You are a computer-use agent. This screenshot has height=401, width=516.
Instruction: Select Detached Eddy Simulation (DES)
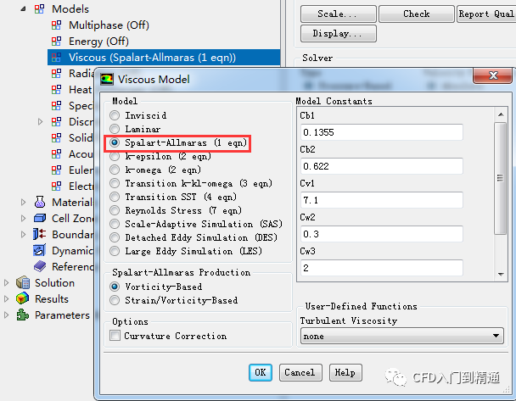pos(115,237)
